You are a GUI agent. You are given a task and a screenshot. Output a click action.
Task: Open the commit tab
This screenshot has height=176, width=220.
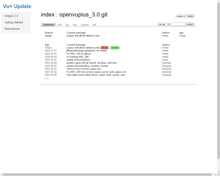(85, 25)
